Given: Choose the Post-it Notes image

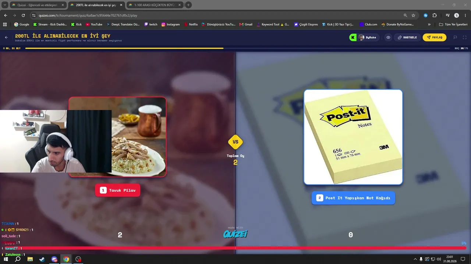Looking at the screenshot, I should tap(353, 137).
